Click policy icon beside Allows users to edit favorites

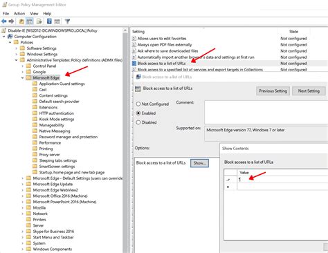point(134,39)
